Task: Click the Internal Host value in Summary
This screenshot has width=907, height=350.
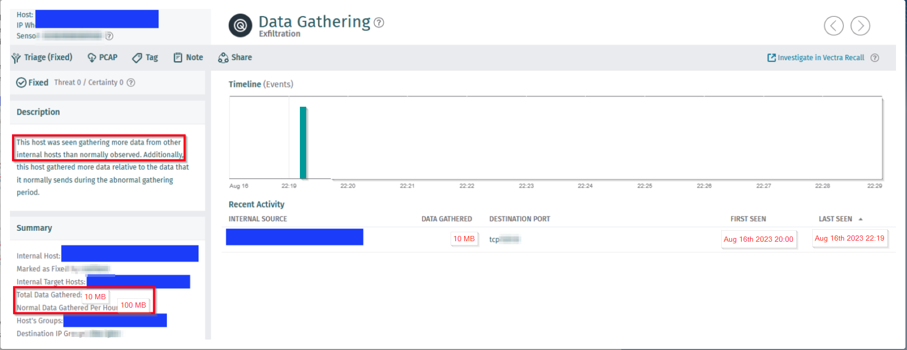Action: [130, 253]
